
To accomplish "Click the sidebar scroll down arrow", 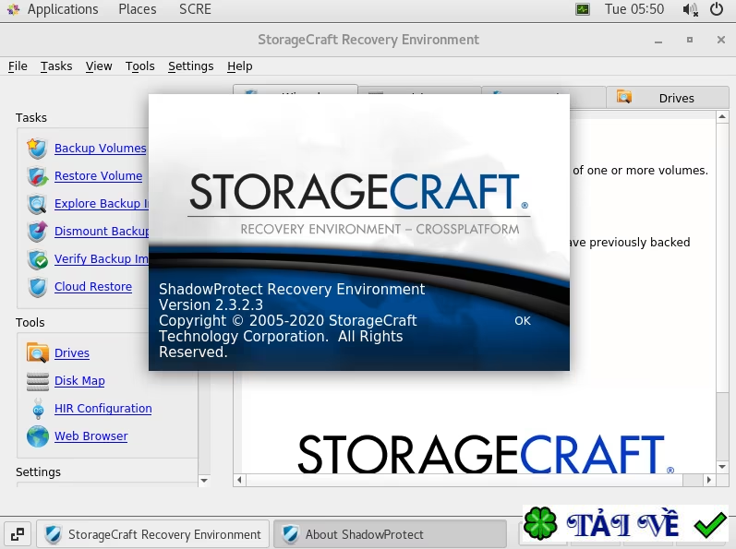I will pyautogui.click(x=204, y=481).
